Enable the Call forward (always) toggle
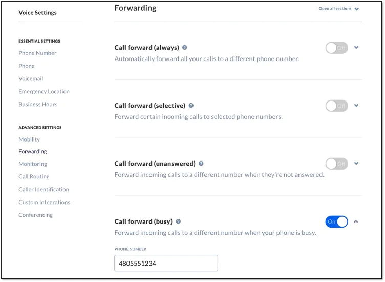The height and width of the screenshot is (282, 385). coord(336,48)
